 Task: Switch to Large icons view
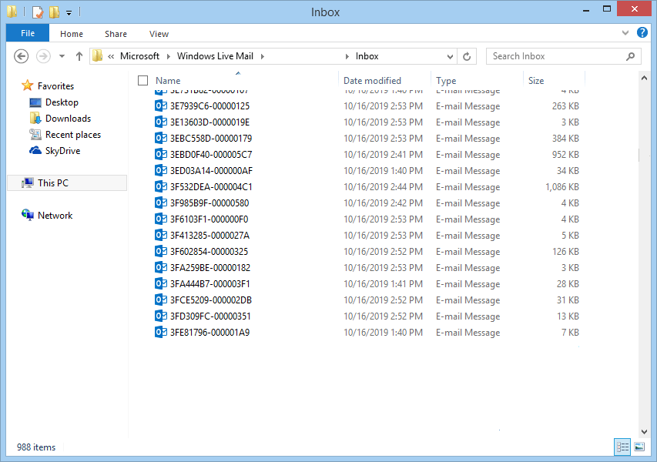click(639, 447)
